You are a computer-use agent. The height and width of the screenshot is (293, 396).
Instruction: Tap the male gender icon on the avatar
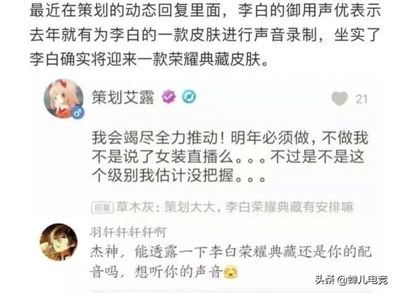click(x=78, y=113)
